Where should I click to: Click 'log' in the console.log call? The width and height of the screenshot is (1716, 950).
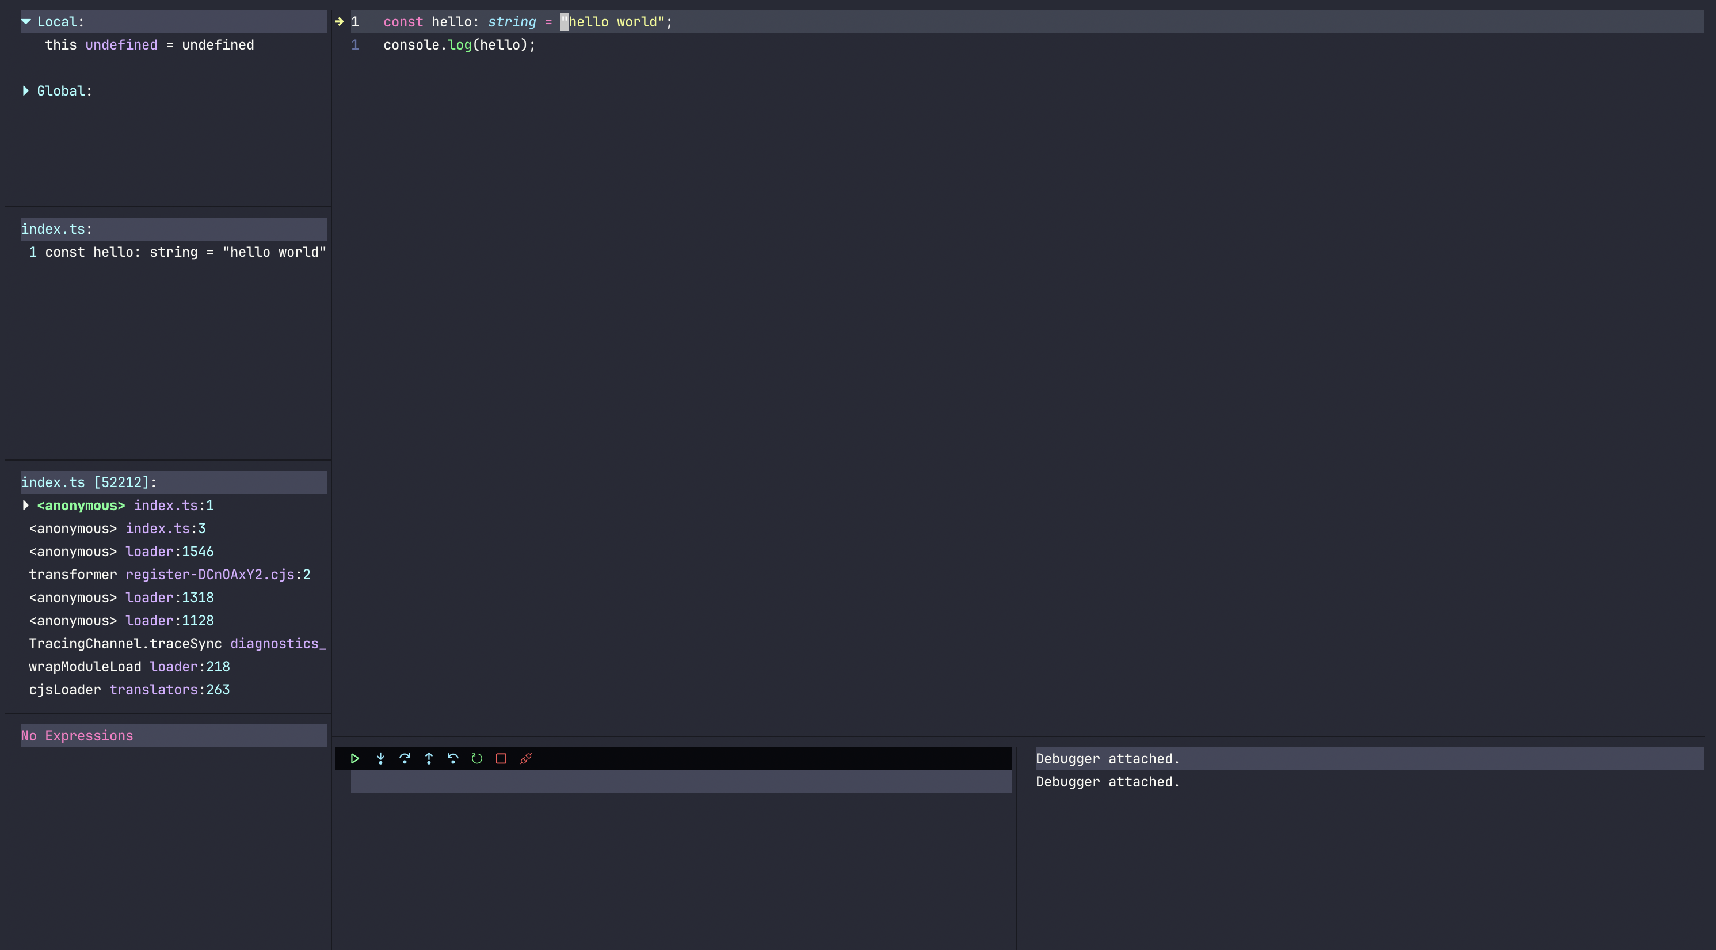[x=460, y=45]
